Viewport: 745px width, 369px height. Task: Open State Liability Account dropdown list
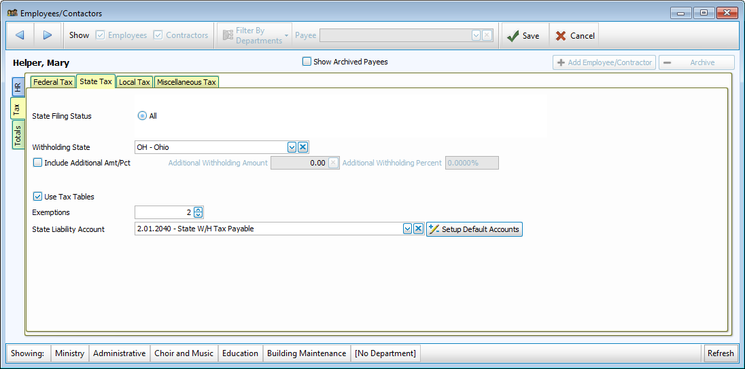pos(407,229)
